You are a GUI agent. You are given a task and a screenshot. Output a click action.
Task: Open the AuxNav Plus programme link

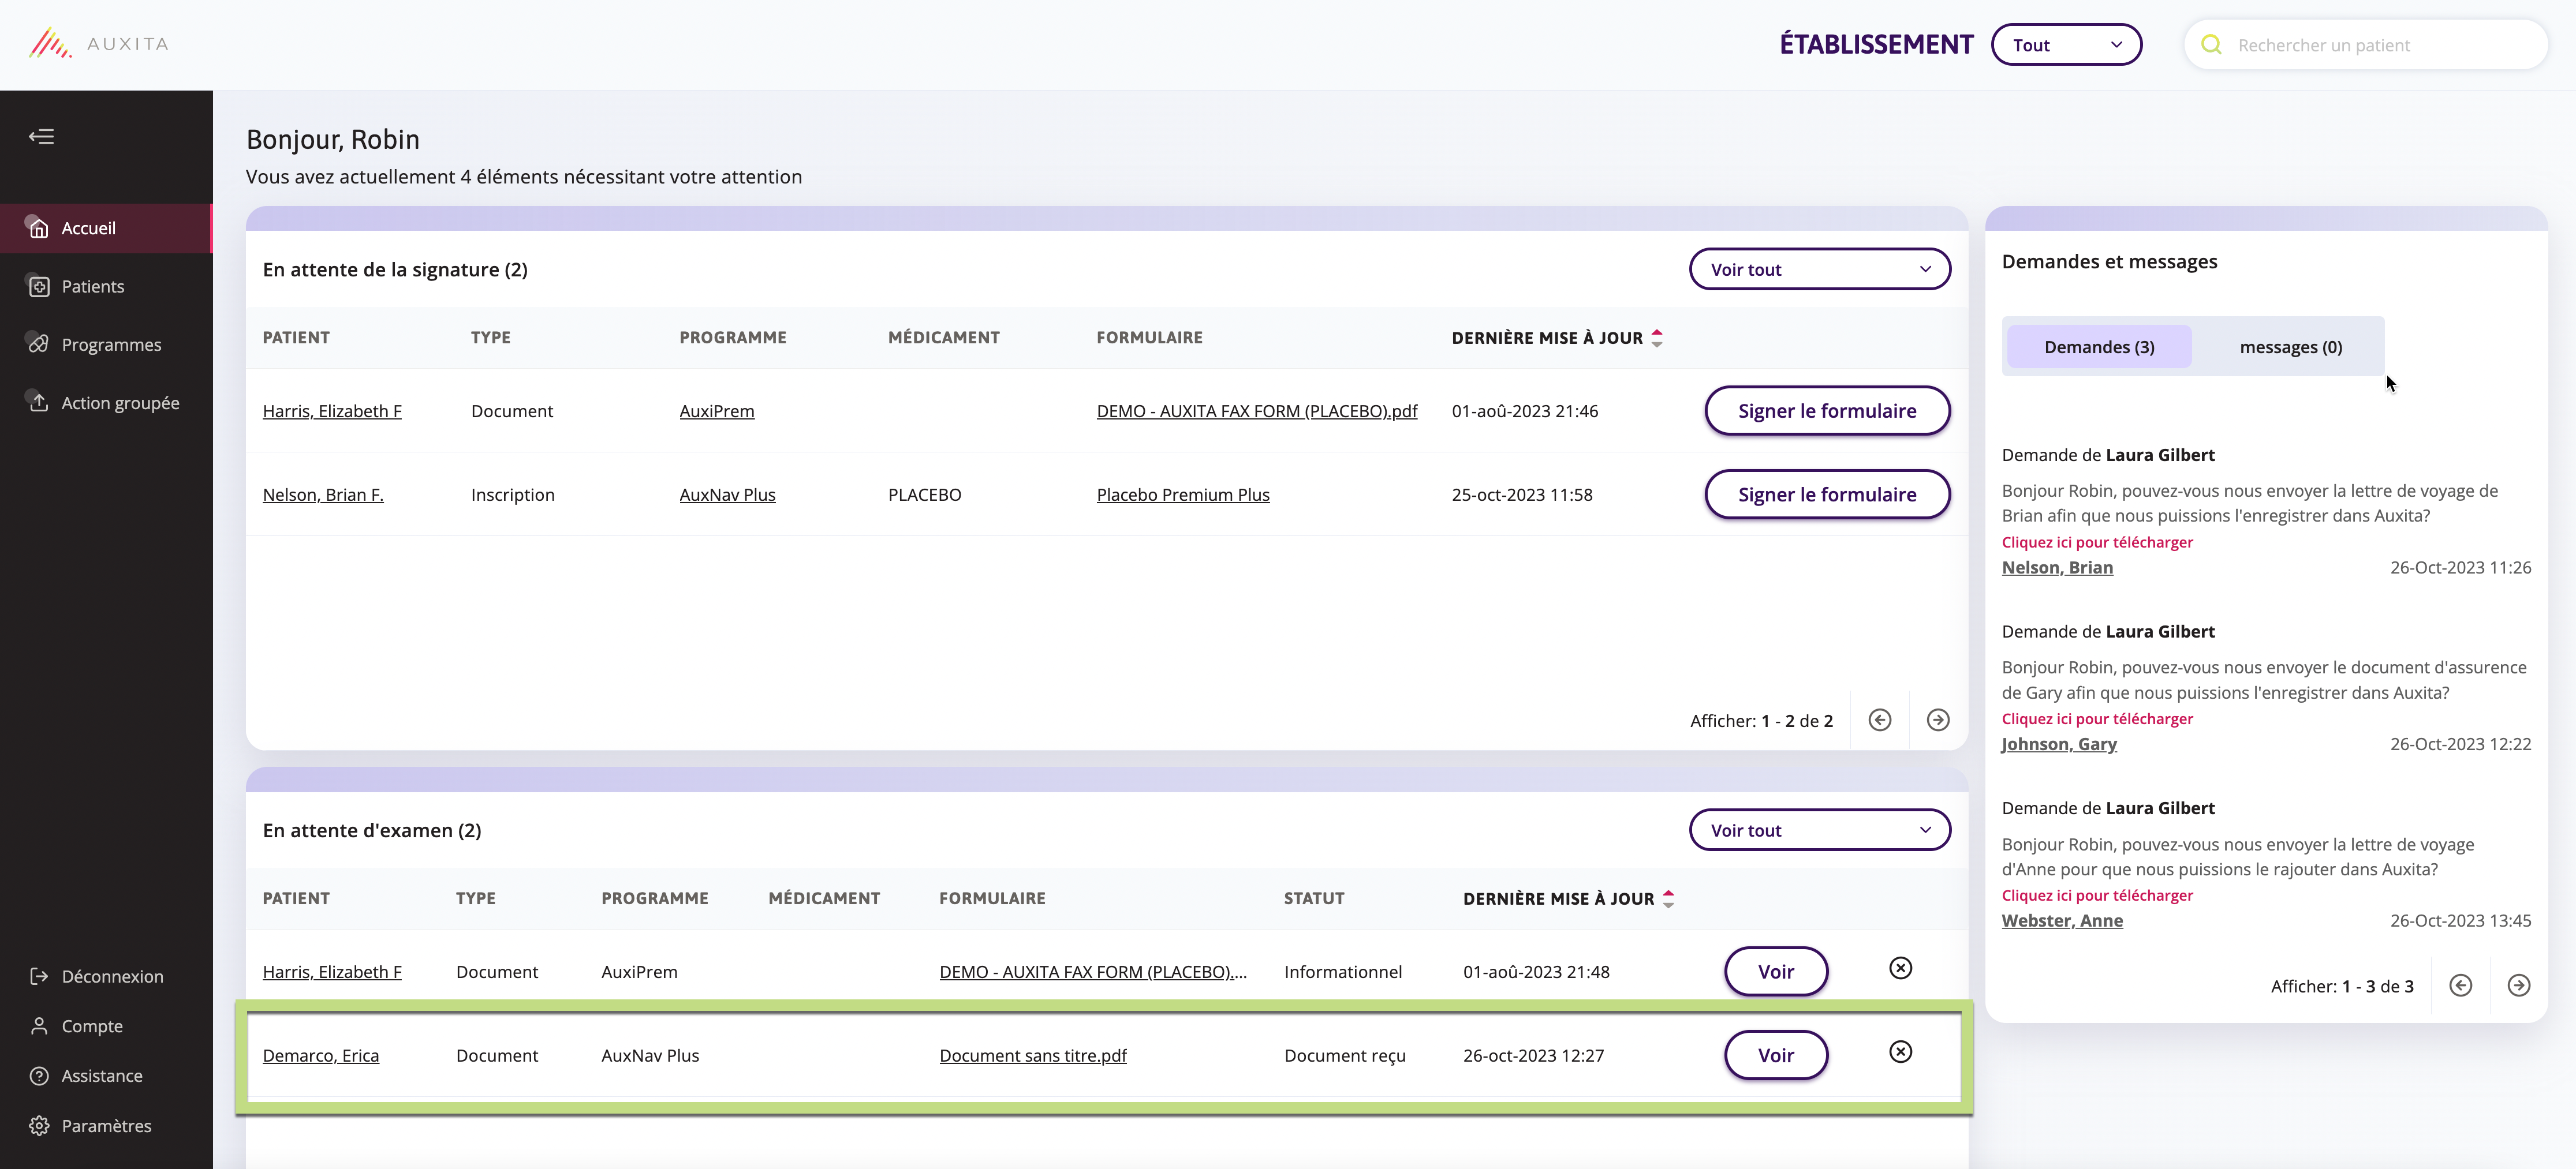tap(727, 494)
